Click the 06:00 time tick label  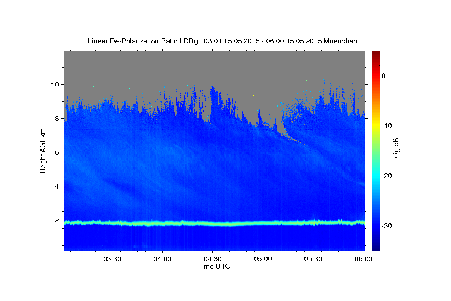click(x=363, y=259)
